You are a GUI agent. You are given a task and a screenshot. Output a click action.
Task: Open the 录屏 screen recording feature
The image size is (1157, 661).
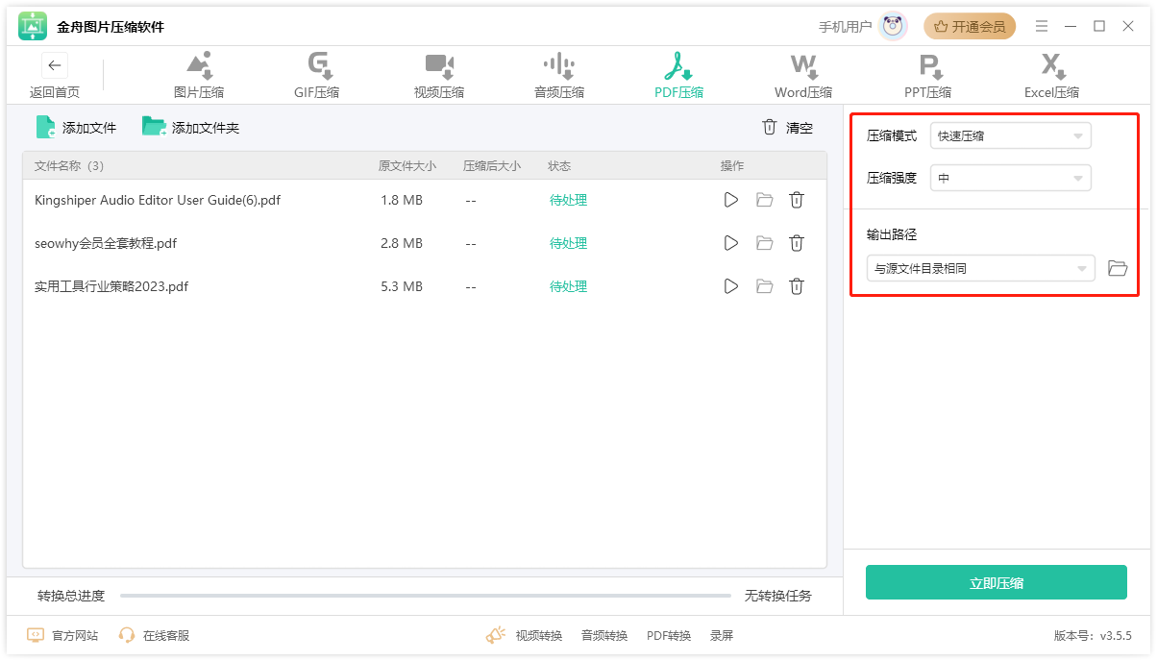tap(722, 635)
